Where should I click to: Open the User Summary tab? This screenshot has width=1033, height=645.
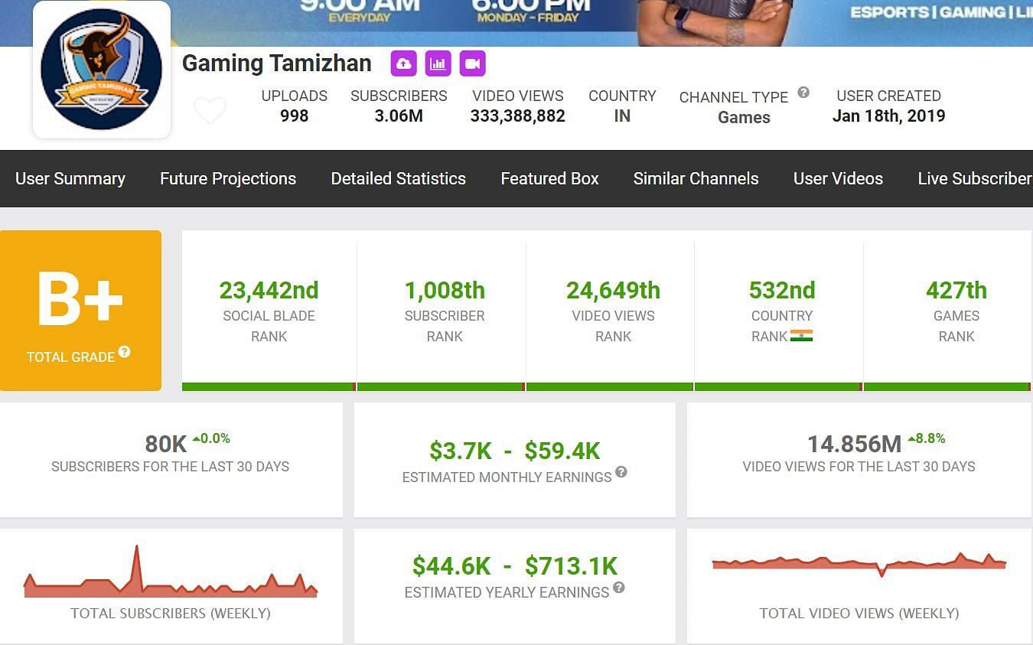coord(70,178)
